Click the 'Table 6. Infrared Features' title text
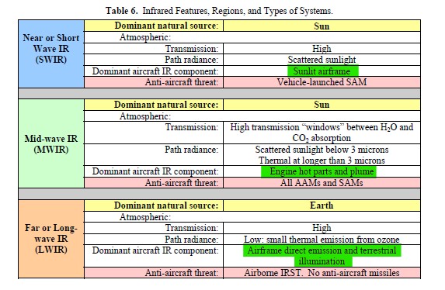The width and height of the screenshot is (445, 290). point(219,11)
